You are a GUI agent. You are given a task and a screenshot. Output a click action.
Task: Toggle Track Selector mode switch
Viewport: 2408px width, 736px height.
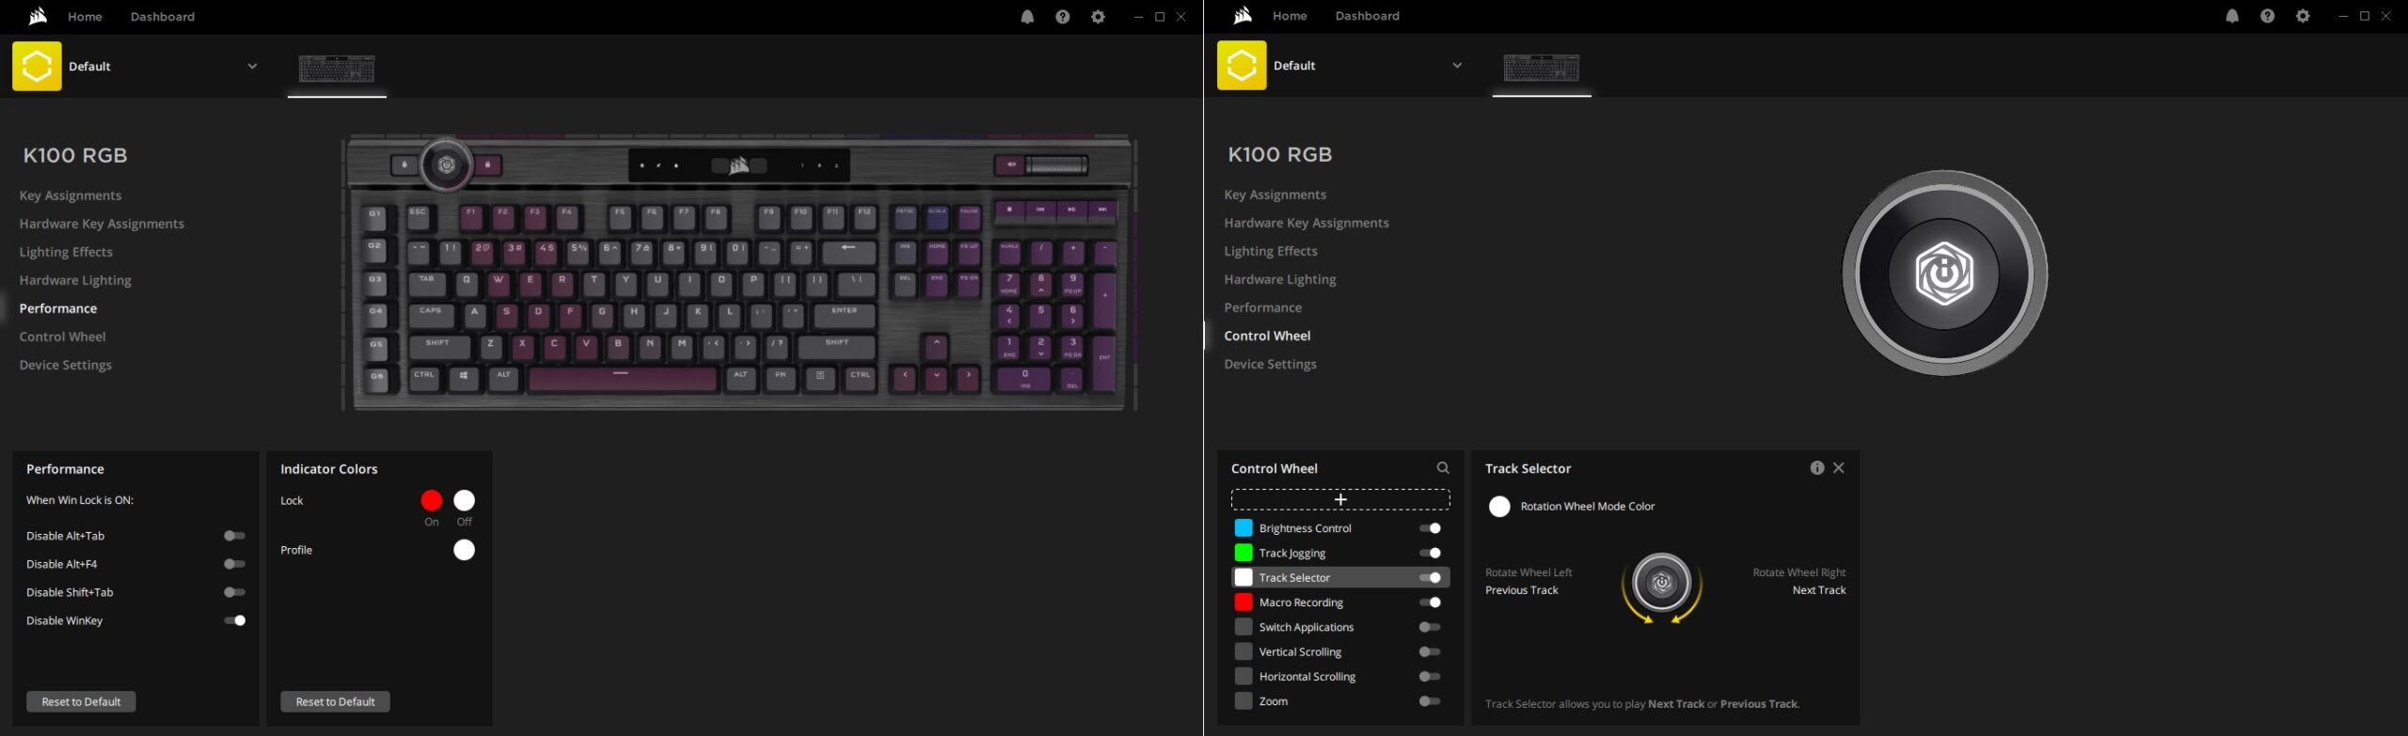coord(1430,578)
